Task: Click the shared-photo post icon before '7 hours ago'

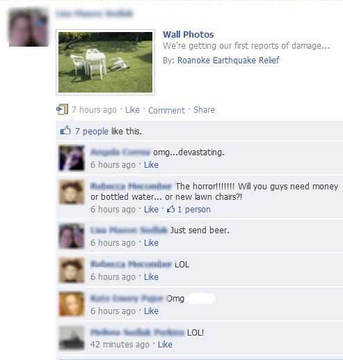Action: [x=62, y=109]
